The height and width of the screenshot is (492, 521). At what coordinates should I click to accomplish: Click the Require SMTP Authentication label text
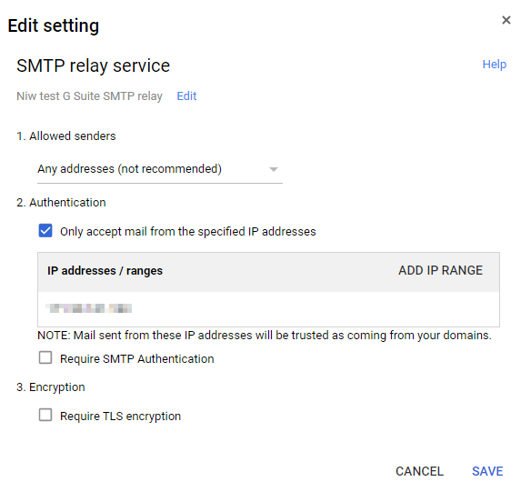137,359
